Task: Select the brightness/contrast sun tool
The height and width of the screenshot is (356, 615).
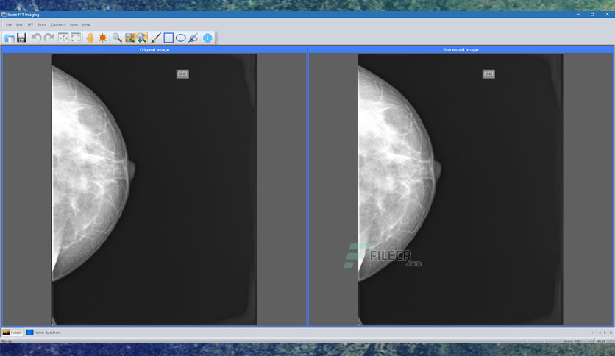Action: [x=103, y=38]
